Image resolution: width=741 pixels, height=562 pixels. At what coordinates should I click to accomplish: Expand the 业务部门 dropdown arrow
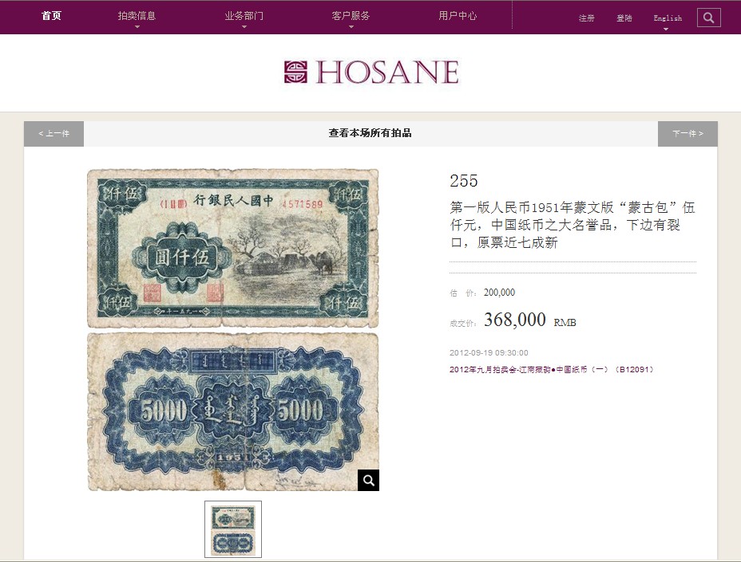(244, 27)
